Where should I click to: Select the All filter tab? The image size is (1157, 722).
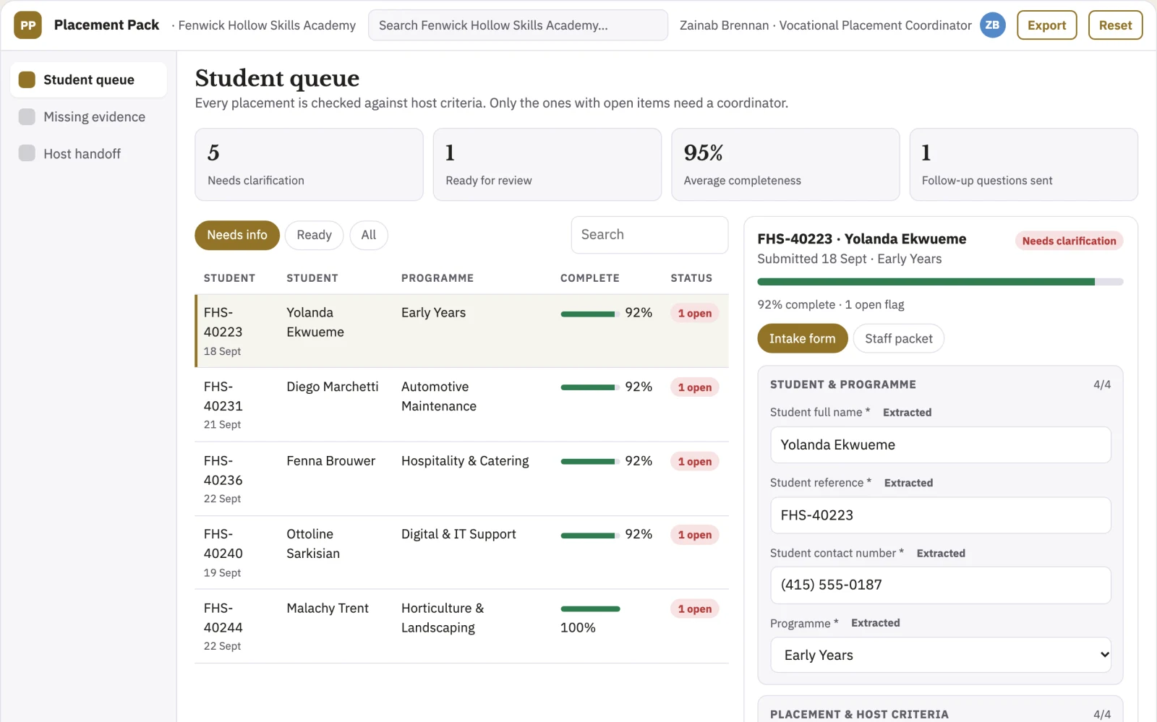(x=369, y=235)
